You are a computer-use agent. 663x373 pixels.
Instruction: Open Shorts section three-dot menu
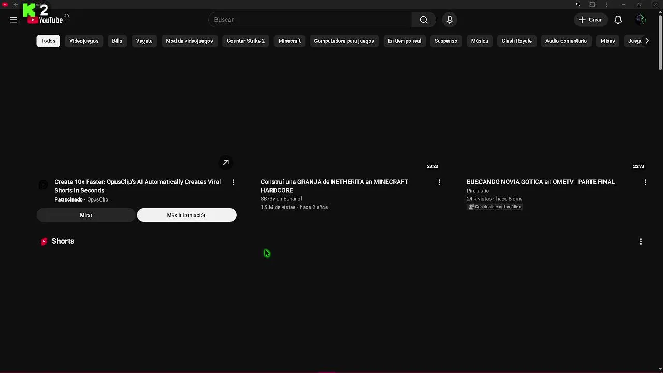(641, 241)
